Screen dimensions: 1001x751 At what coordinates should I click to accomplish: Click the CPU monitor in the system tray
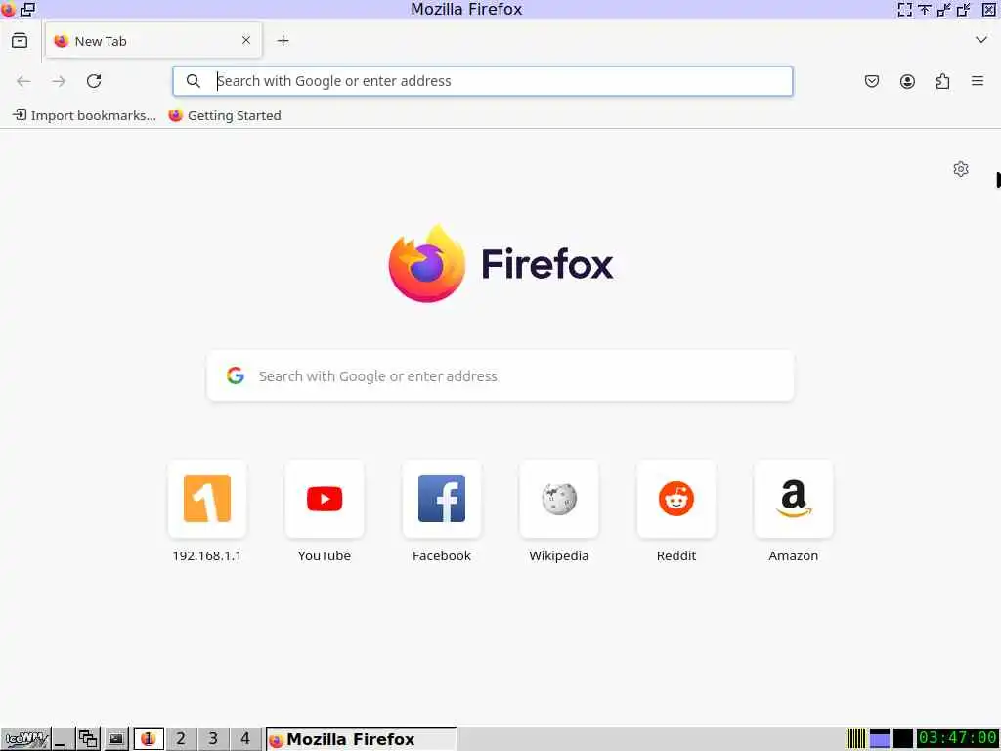coord(856,739)
